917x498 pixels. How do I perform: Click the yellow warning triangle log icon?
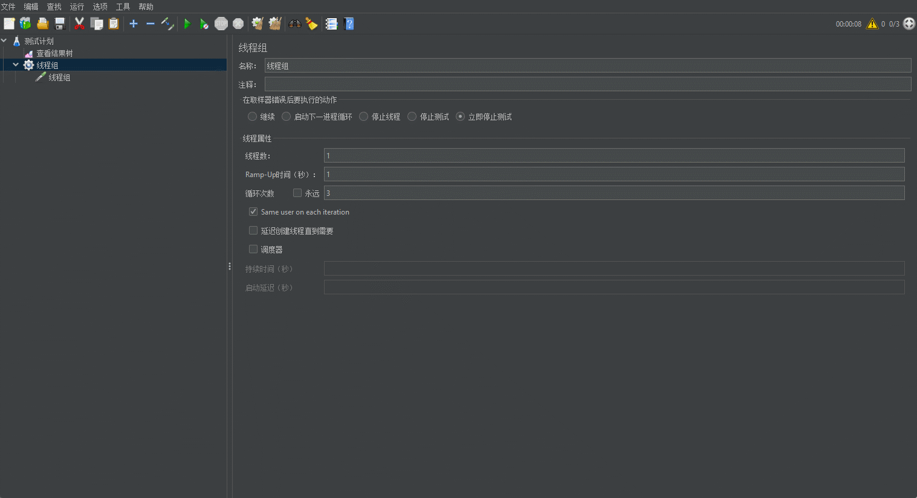click(872, 24)
